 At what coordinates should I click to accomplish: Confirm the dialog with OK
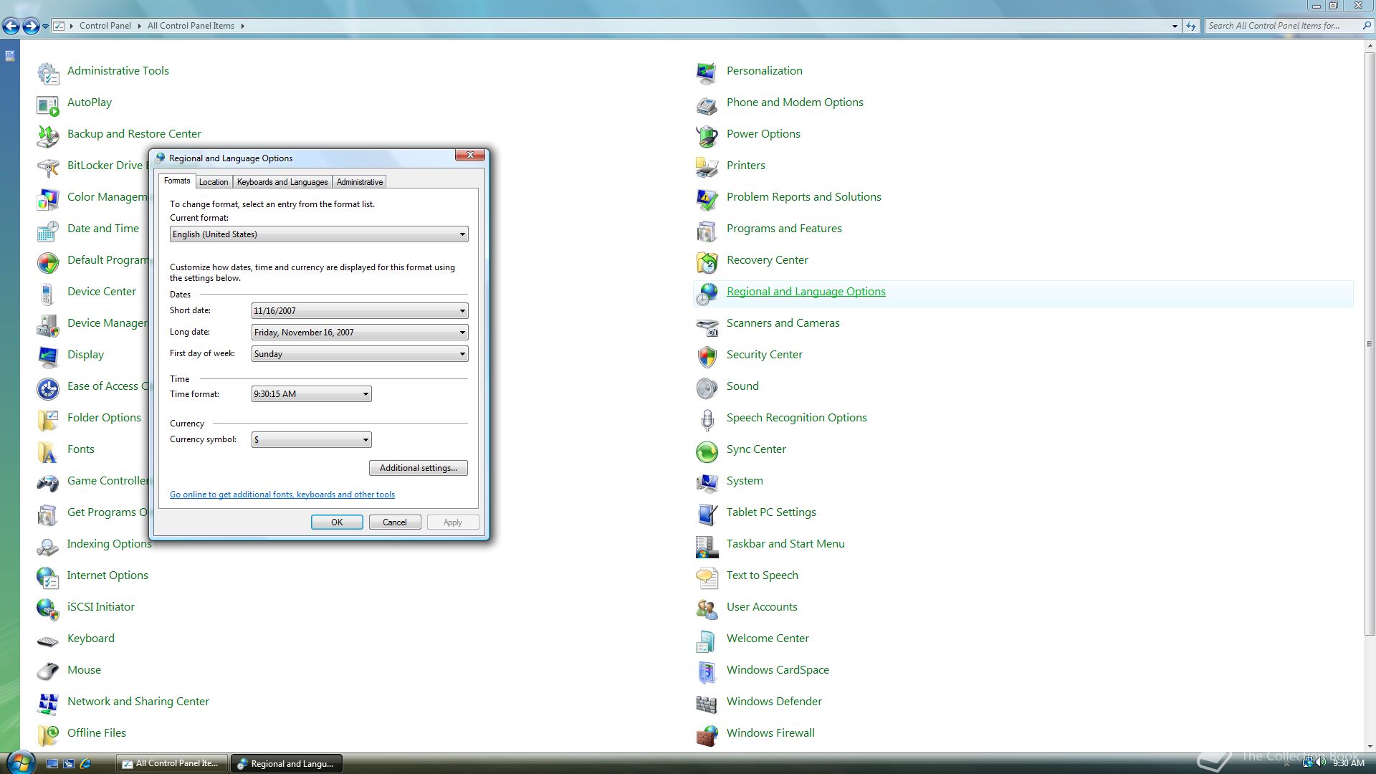pyautogui.click(x=337, y=522)
